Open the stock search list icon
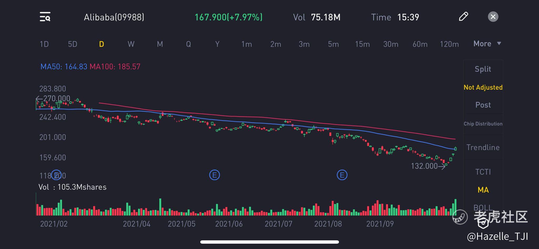Image resolution: width=539 pixels, height=249 pixels. [45, 17]
